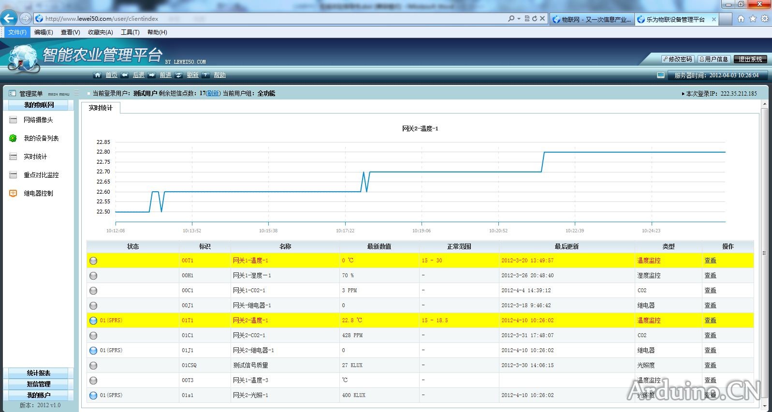Click the green clover icon for 我的设备列表
Image resolution: width=772 pixels, height=412 pixels.
(13, 138)
